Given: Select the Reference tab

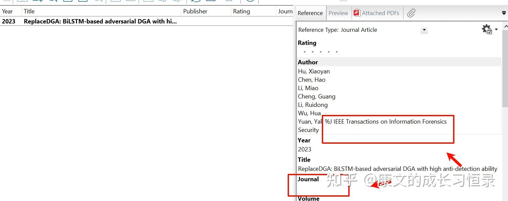Looking at the screenshot, I should click(x=310, y=13).
